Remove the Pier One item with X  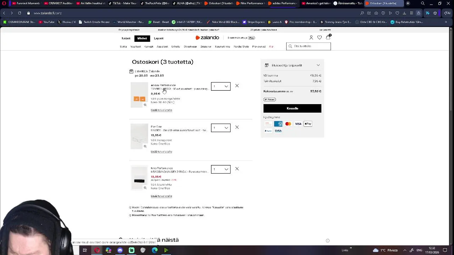(237, 127)
